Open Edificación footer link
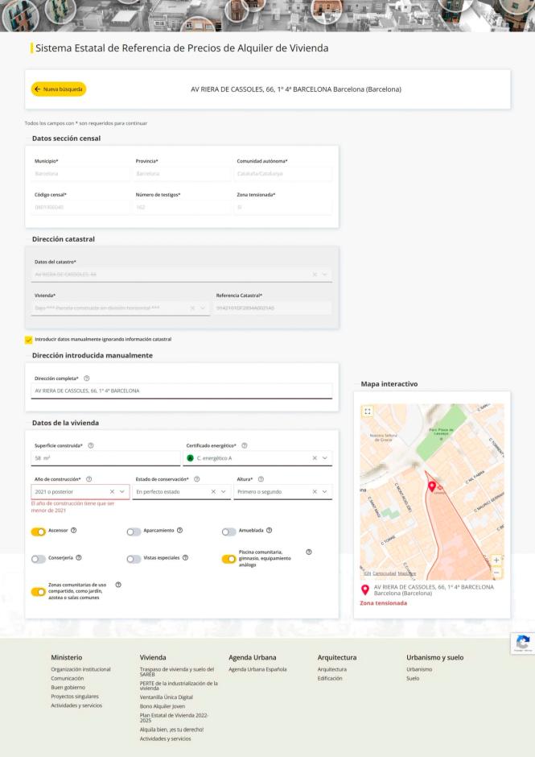 [330, 678]
